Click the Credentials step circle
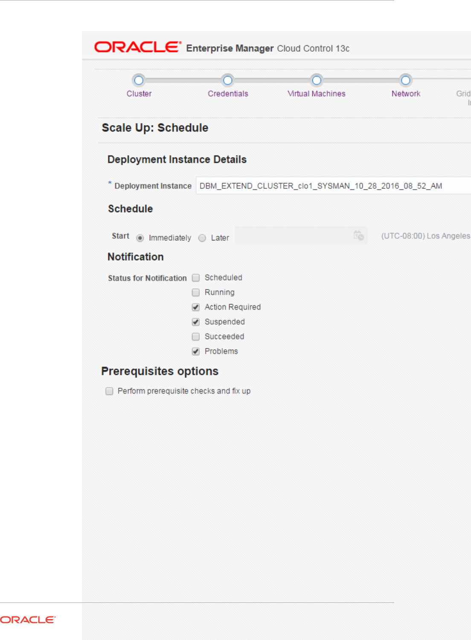The width and height of the screenshot is (471, 640). tap(228, 80)
